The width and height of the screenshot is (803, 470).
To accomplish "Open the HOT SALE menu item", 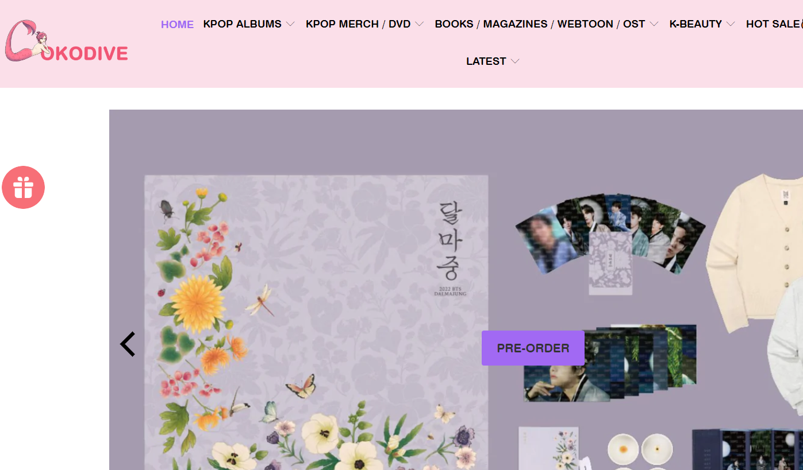I will pyautogui.click(x=774, y=24).
